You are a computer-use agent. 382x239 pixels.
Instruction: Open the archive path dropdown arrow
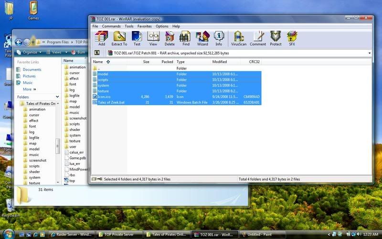pyautogui.click(x=369, y=53)
